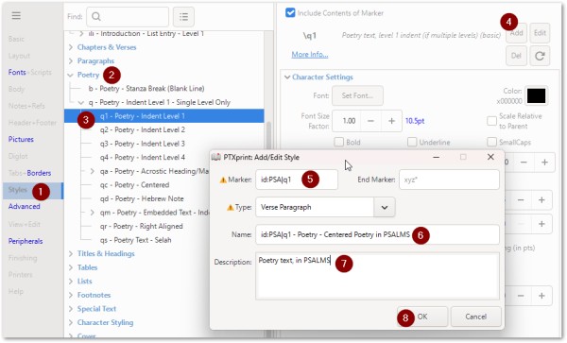Expand the Lists category
This screenshot has height=343, width=567.
point(71,282)
